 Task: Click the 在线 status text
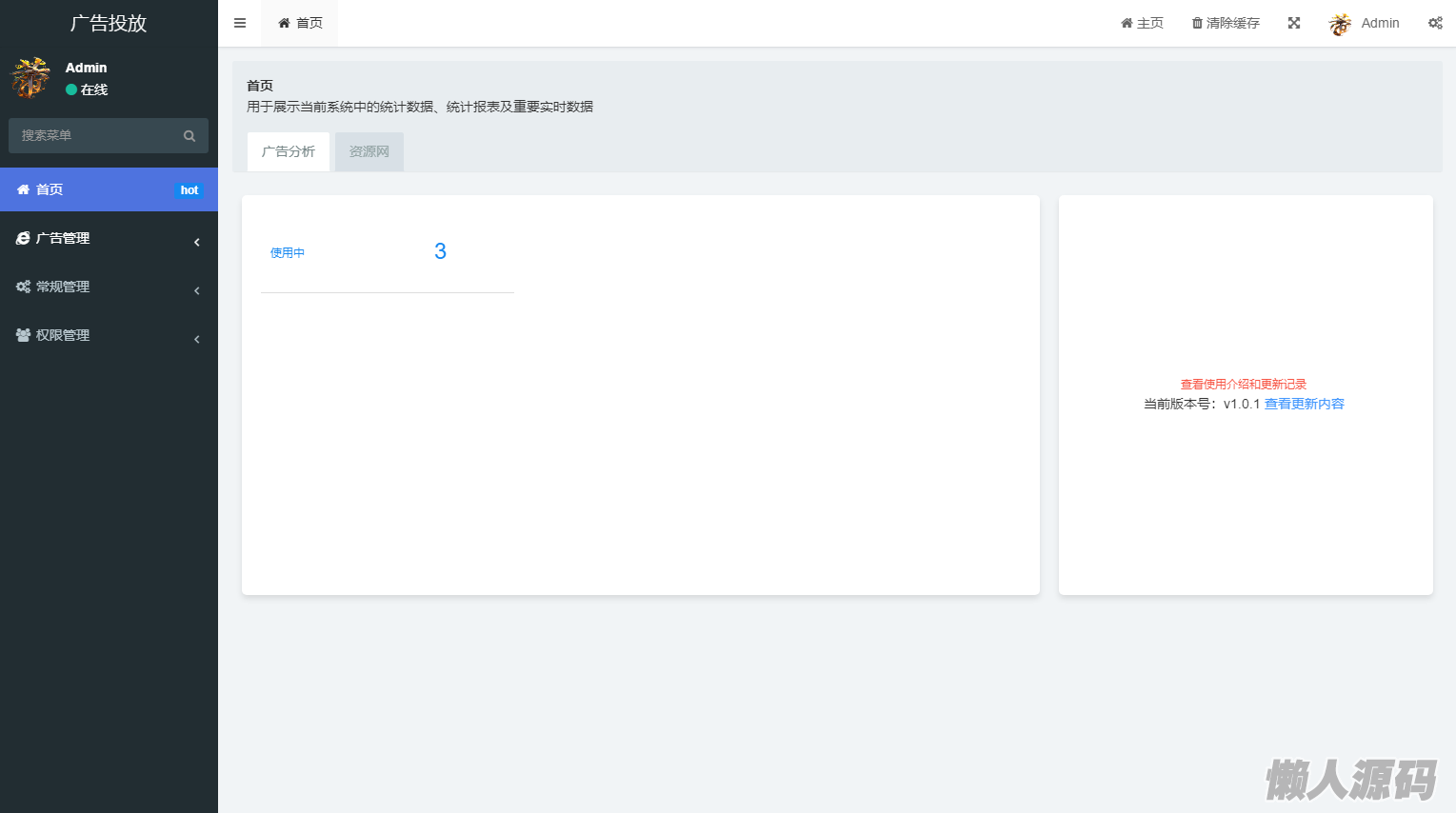point(94,89)
